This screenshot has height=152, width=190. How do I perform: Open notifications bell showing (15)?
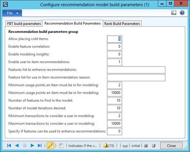click(x=109, y=146)
